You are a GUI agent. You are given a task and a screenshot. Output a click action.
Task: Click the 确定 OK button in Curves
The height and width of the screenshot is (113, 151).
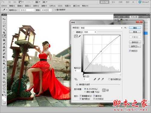[135, 28]
